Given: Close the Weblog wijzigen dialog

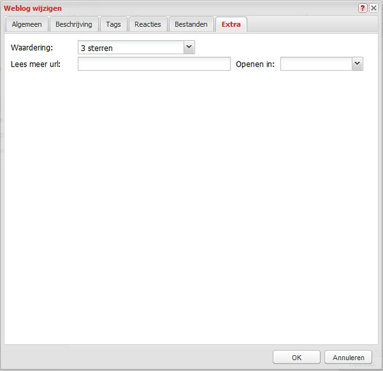Looking at the screenshot, I should click(x=373, y=8).
